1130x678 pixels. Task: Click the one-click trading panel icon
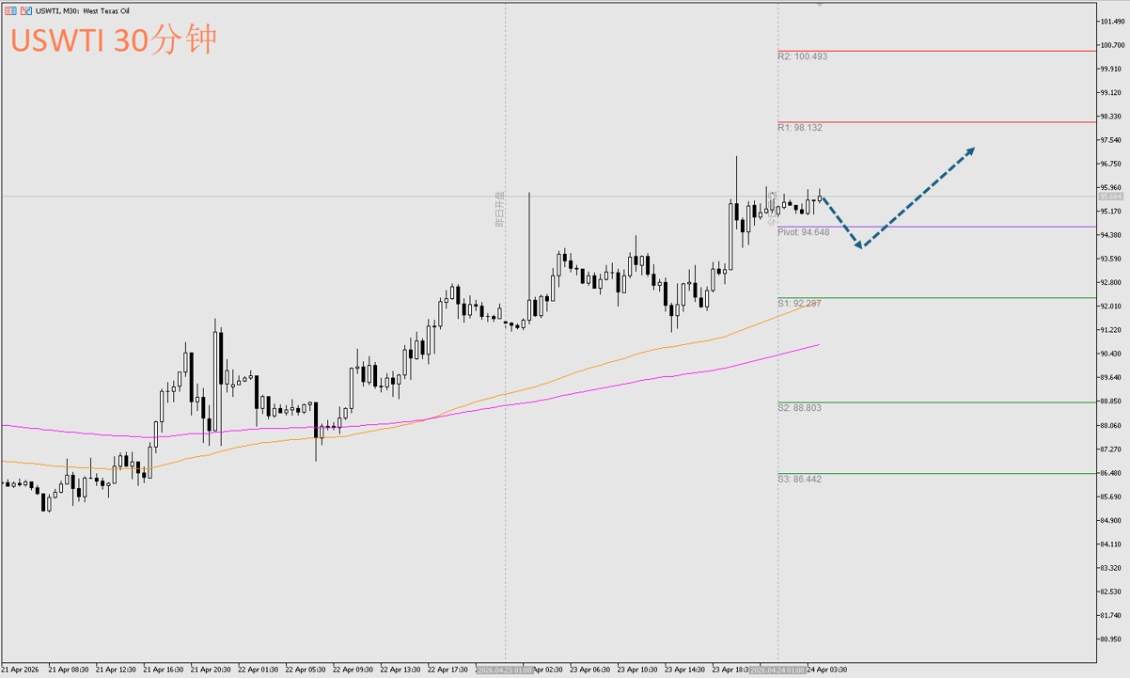click(x=24, y=10)
